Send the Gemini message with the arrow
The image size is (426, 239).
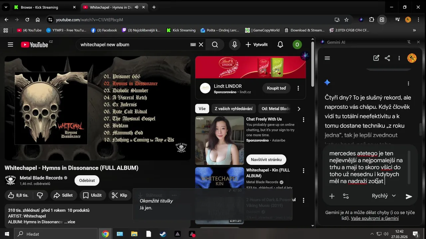click(x=409, y=196)
